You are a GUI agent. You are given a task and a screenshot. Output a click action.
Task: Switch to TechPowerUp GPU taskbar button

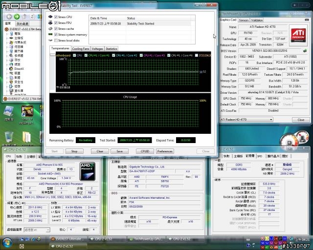(x=147, y=239)
